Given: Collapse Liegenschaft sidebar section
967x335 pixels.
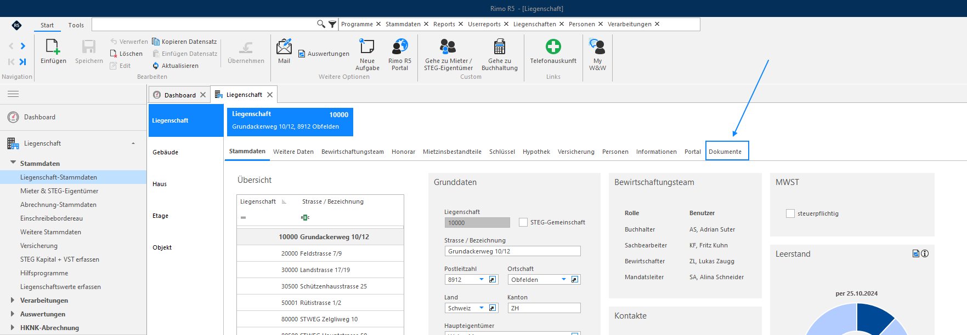Looking at the screenshot, I should (133, 143).
